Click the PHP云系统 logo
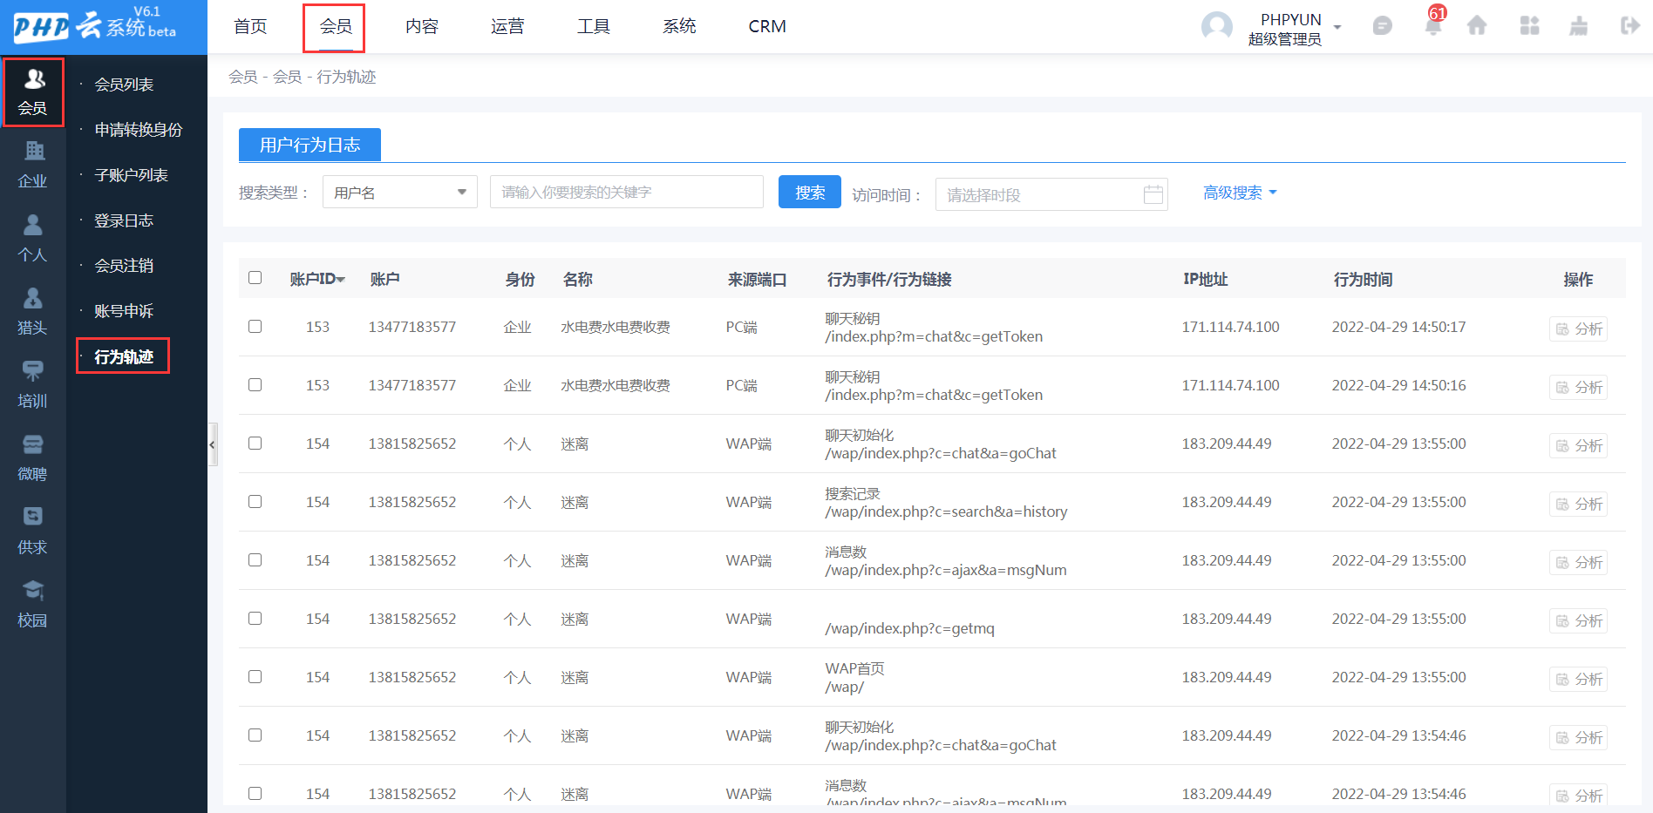The width and height of the screenshot is (1653, 813). 94,26
